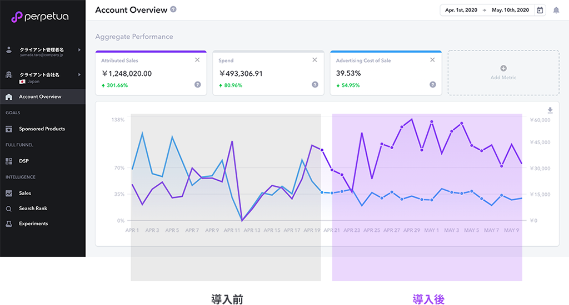The image size is (569, 305).
Task: Click the ¥1,248,020.00 value
Action: pos(127,74)
